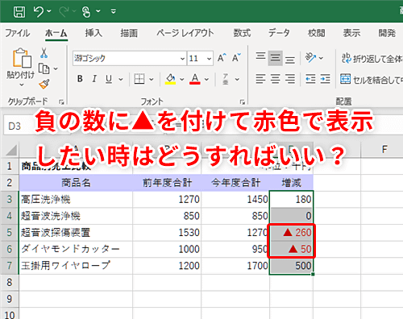Viewport: 403px width, 319px height.
Task: Open the font name dropdown 游ゴシック
Action: coord(130,58)
